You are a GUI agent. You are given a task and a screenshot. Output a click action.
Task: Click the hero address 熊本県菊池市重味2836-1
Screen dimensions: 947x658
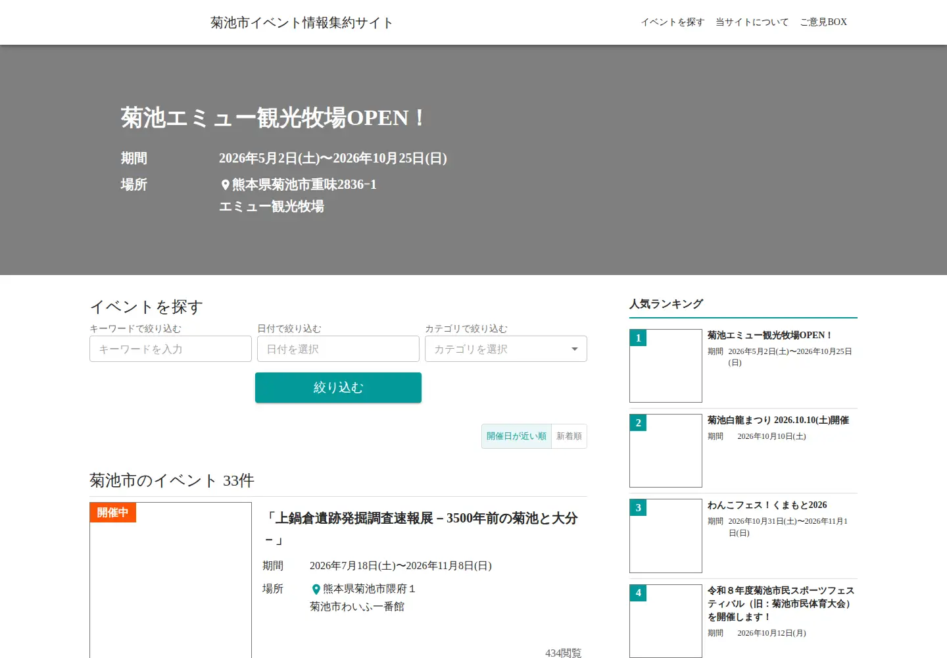tap(304, 185)
